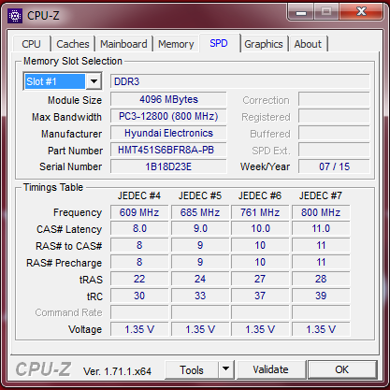Select the SPD tab
Viewport: 390px width, 390px height.
coord(219,43)
